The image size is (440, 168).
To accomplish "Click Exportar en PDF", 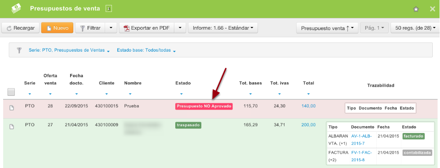I will click(x=147, y=28).
